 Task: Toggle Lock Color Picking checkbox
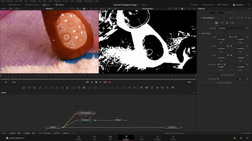(x=218, y=75)
